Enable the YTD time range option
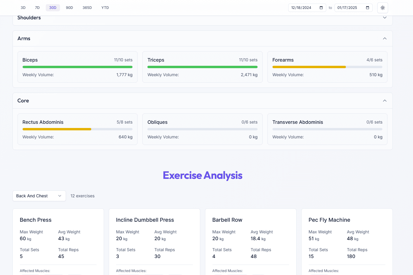413x275 pixels. [105, 8]
